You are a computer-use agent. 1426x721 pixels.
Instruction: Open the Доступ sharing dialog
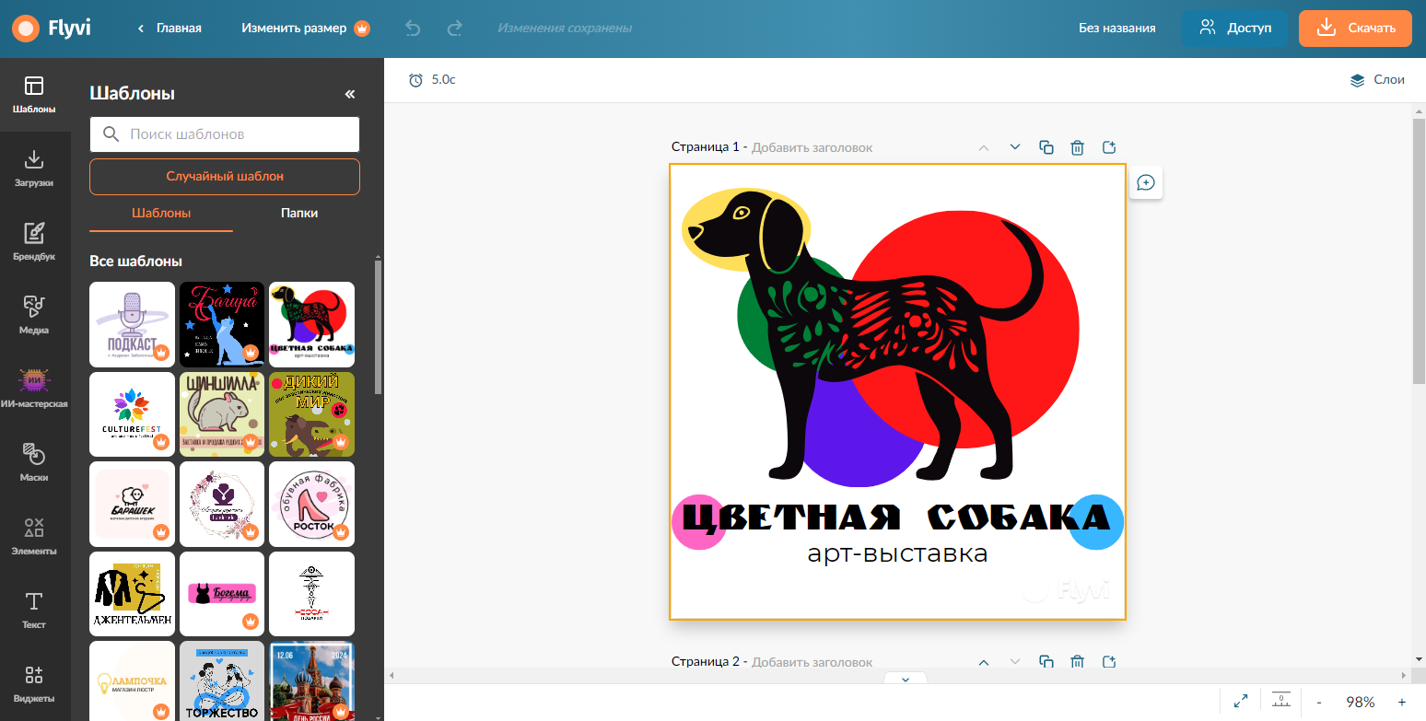pos(1235,29)
